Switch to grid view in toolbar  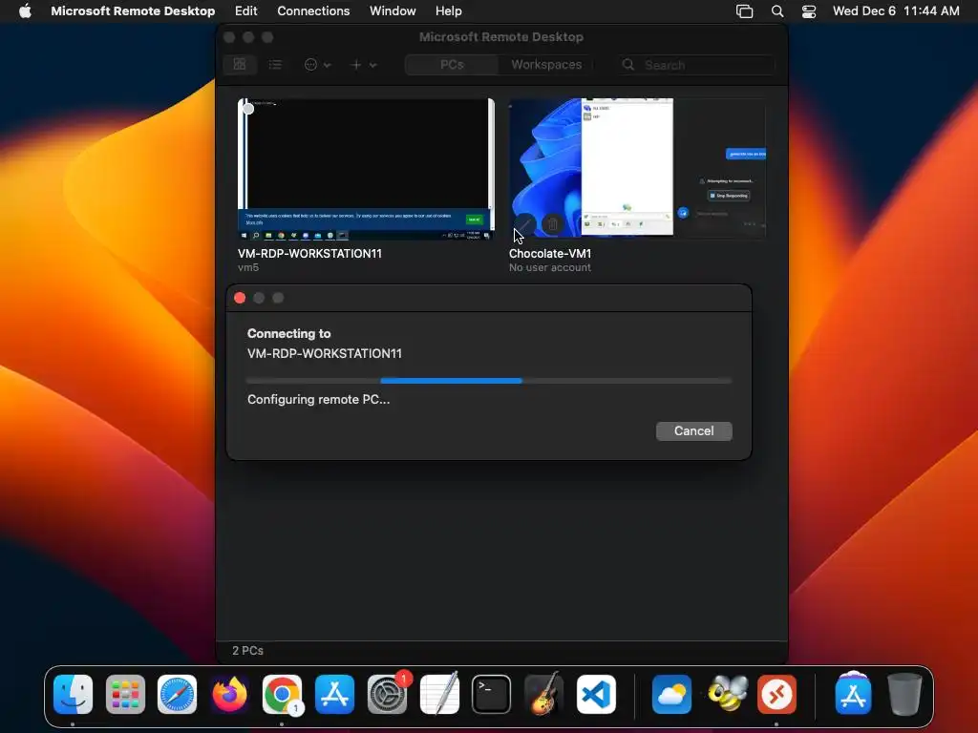[240, 64]
